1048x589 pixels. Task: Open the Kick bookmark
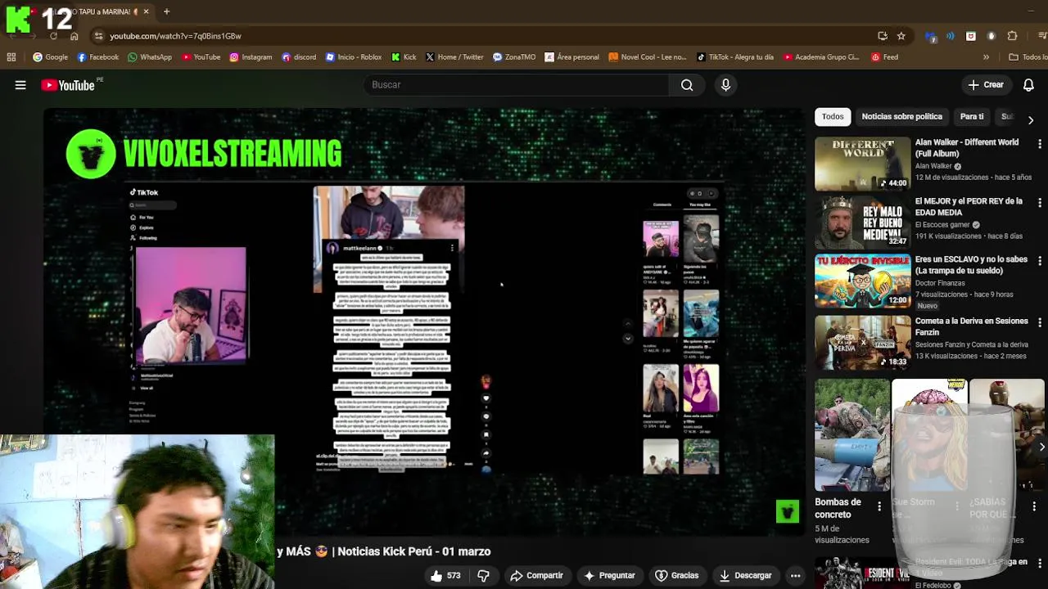404,57
